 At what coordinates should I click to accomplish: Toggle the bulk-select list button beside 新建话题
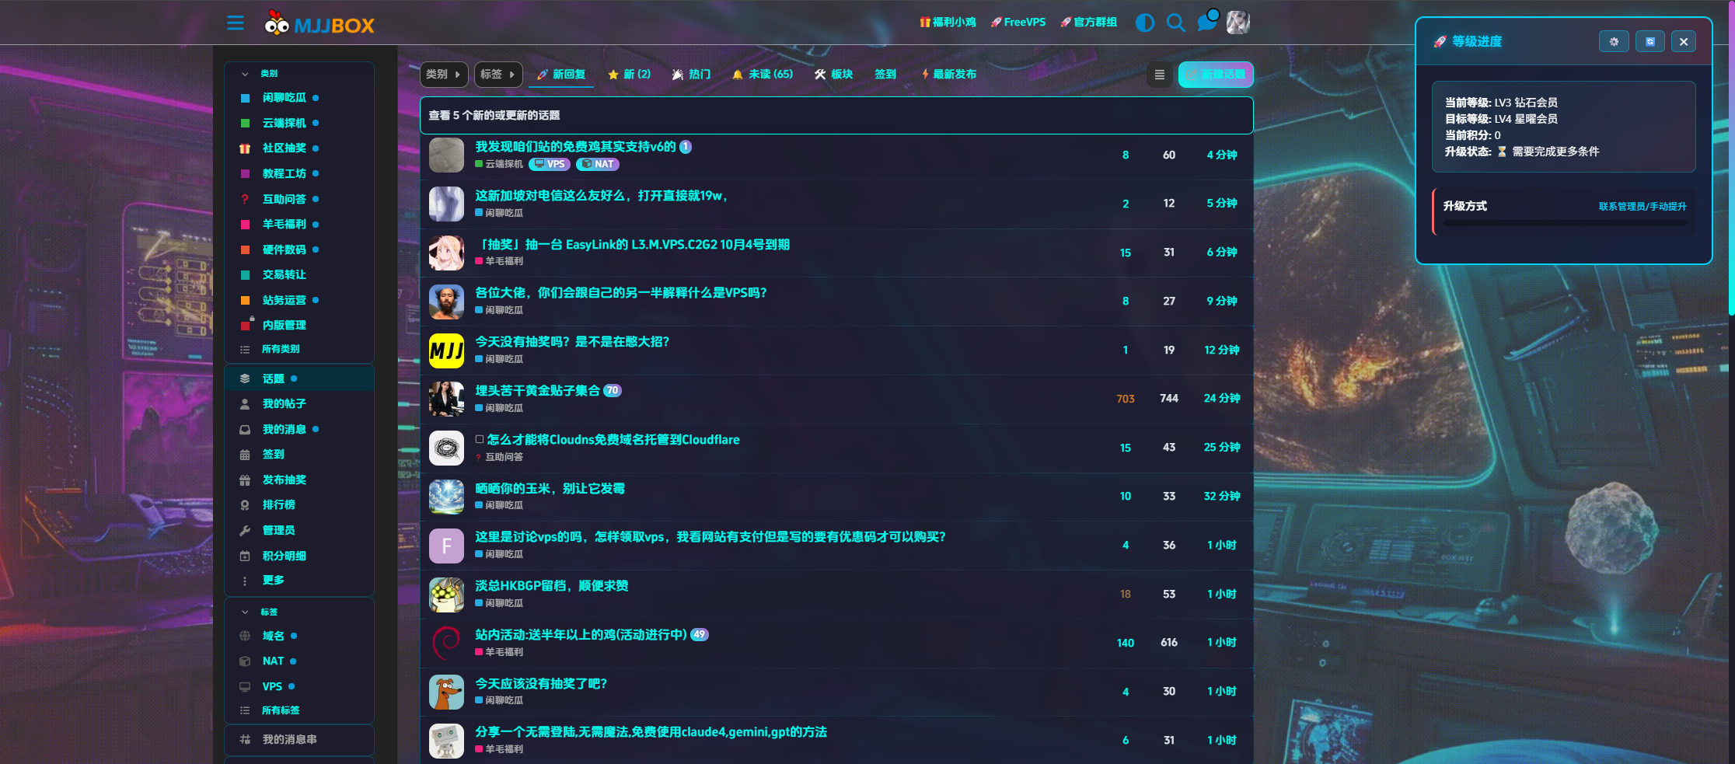point(1159,75)
